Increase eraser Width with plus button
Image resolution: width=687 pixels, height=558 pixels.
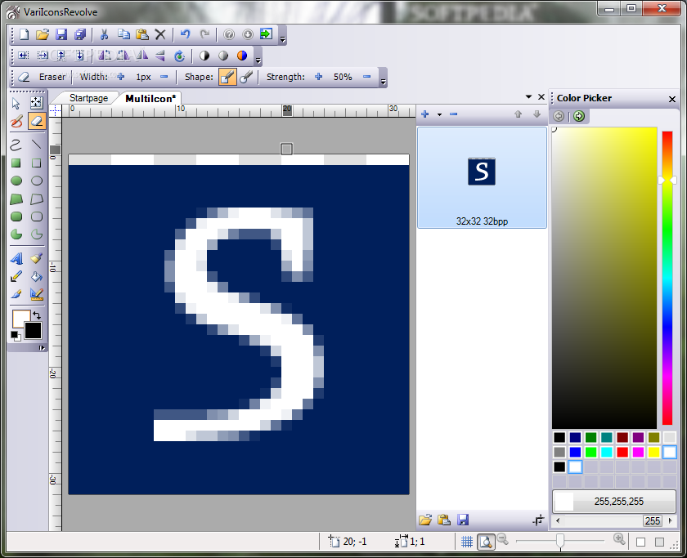(x=121, y=77)
